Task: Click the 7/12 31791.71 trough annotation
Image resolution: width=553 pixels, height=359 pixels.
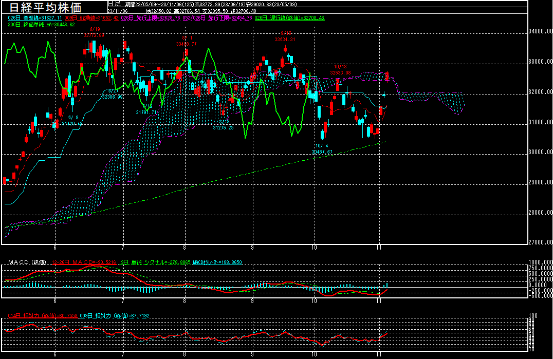Action: click(x=146, y=109)
